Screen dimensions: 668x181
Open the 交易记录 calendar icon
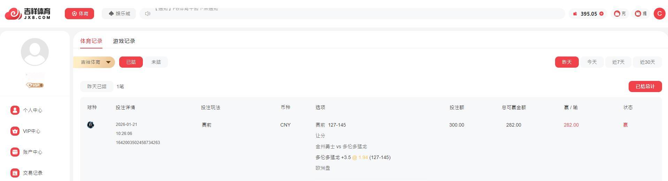coord(15,173)
